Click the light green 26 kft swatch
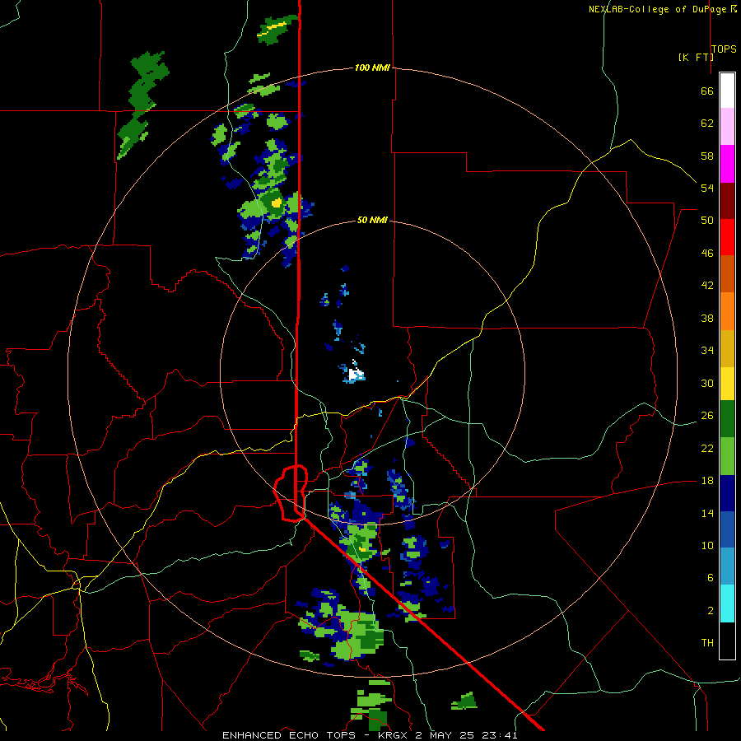Image resolution: width=741 pixels, height=741 pixels. pos(727,456)
